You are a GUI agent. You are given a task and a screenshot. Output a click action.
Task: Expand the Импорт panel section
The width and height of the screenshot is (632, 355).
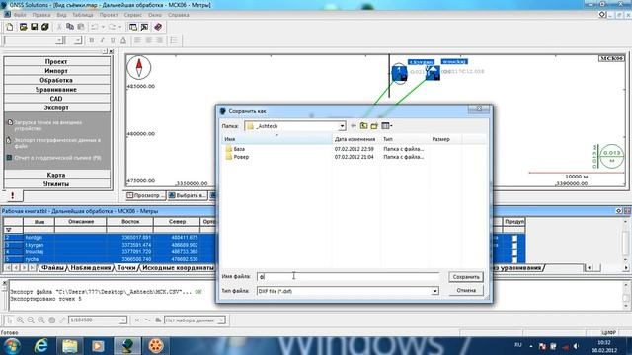(56, 71)
